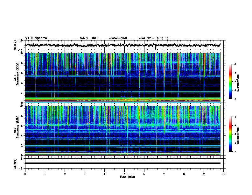Click the ch.1 voltage waveform trace
The image size is (252, 195).
[x=122, y=45]
